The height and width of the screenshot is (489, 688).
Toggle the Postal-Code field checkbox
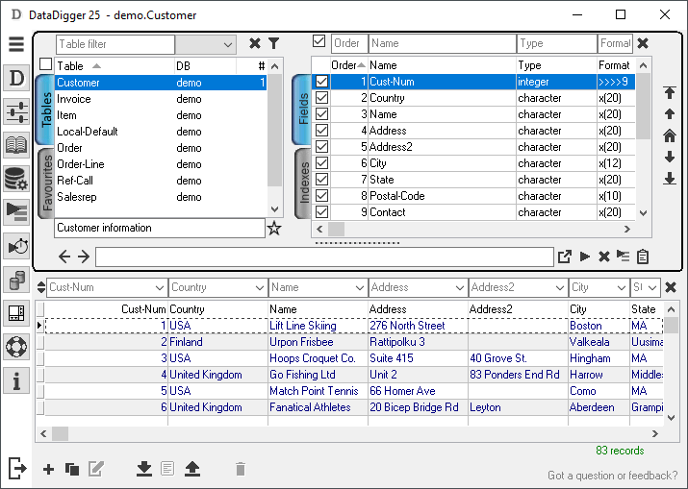coord(321,196)
